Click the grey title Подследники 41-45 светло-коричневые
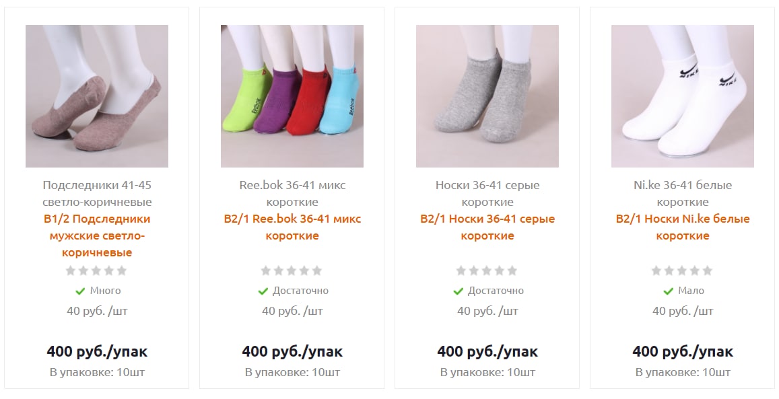 [x=97, y=194]
